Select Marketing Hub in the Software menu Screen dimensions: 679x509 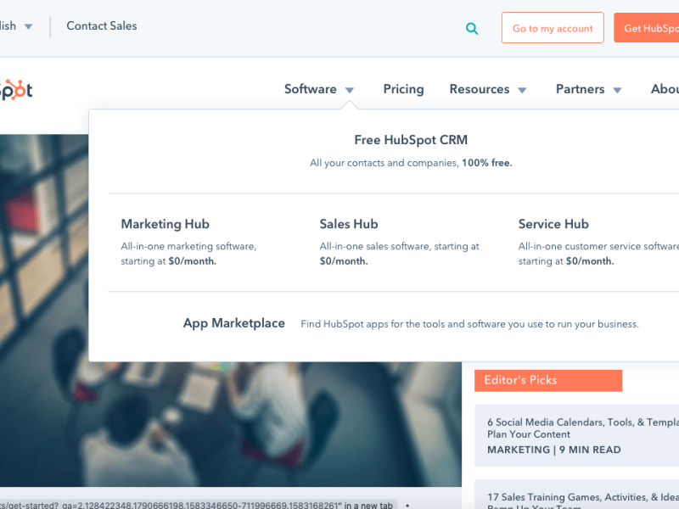point(165,223)
